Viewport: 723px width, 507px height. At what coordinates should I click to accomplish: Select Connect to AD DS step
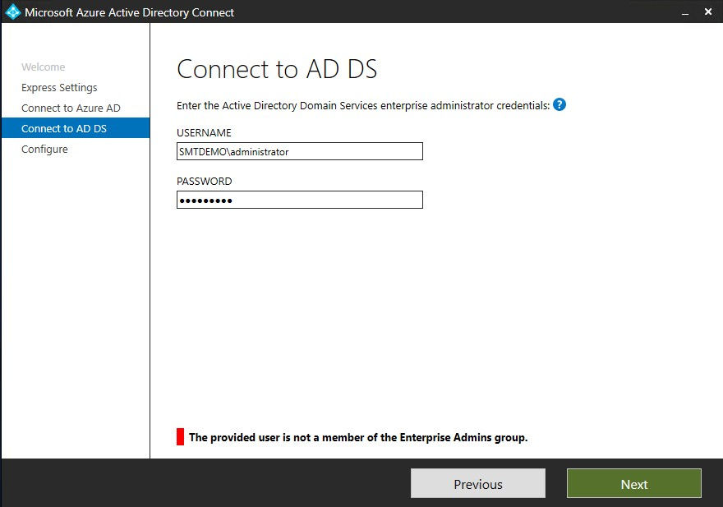pyautogui.click(x=76, y=128)
